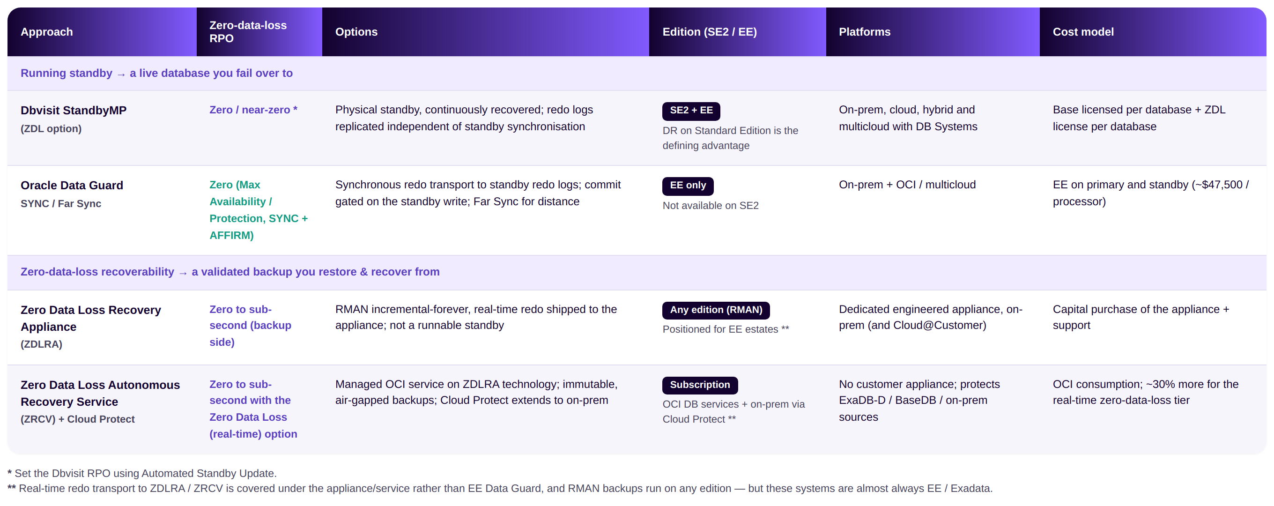Click the '(ZRCV) + Cloud Protect' subtitle
Viewport: 1274px width, 506px height.
(x=78, y=419)
